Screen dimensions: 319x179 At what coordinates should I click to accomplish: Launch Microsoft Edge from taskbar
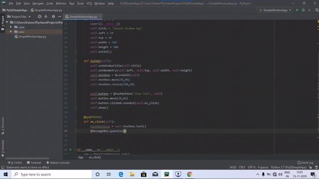pos(121,175)
